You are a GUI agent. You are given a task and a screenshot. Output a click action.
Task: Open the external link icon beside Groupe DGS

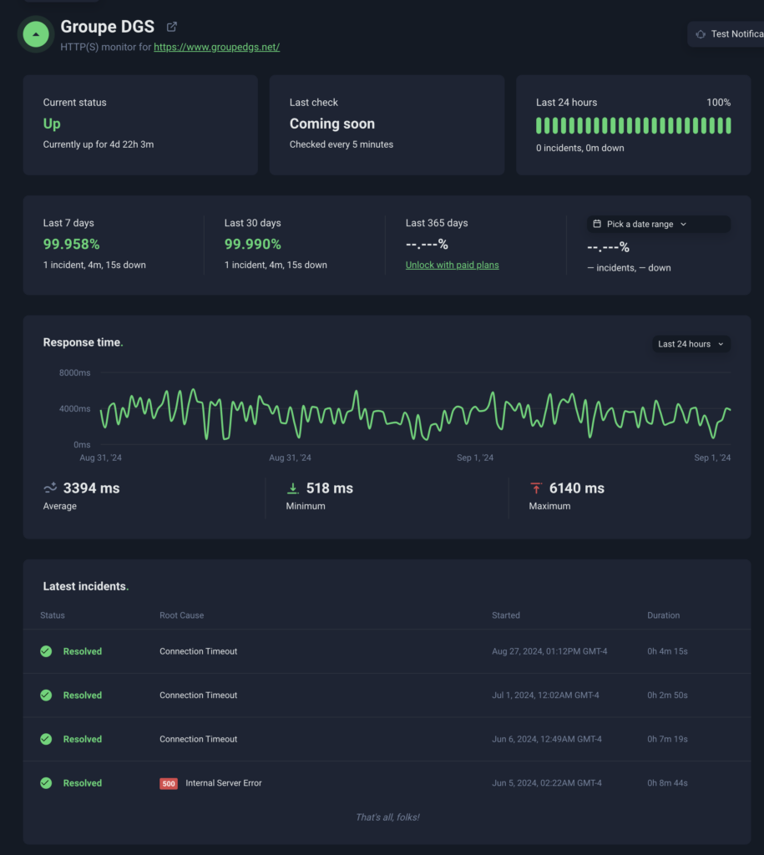point(172,27)
